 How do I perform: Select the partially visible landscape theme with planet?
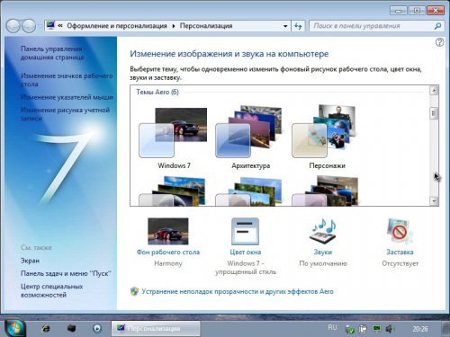pyautogui.click(x=173, y=191)
